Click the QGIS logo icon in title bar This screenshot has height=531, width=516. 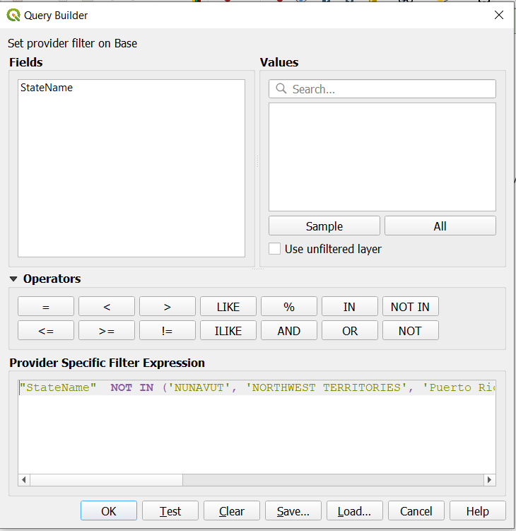pos(13,15)
